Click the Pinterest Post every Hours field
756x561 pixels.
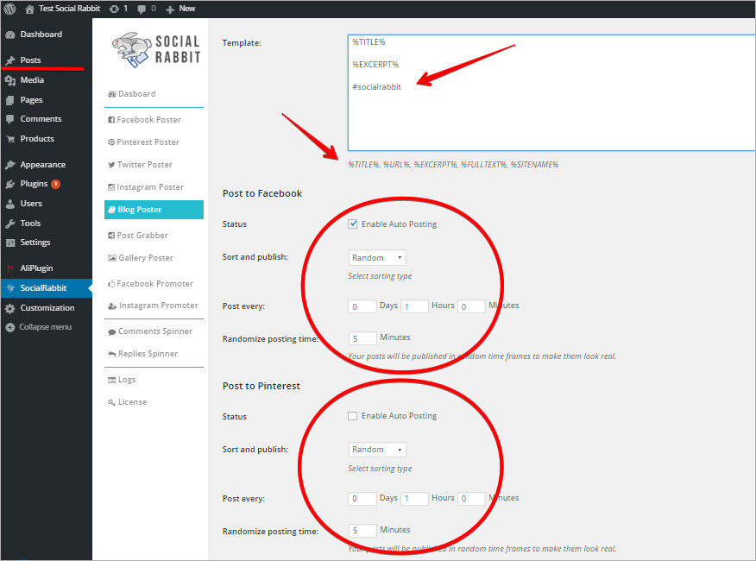pyautogui.click(x=414, y=498)
